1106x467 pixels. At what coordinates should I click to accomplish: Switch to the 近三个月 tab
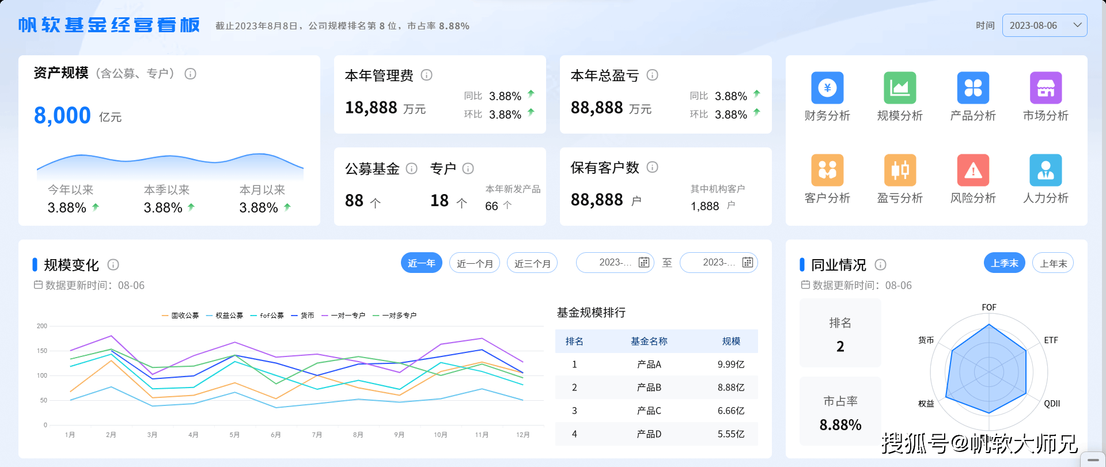tap(532, 263)
